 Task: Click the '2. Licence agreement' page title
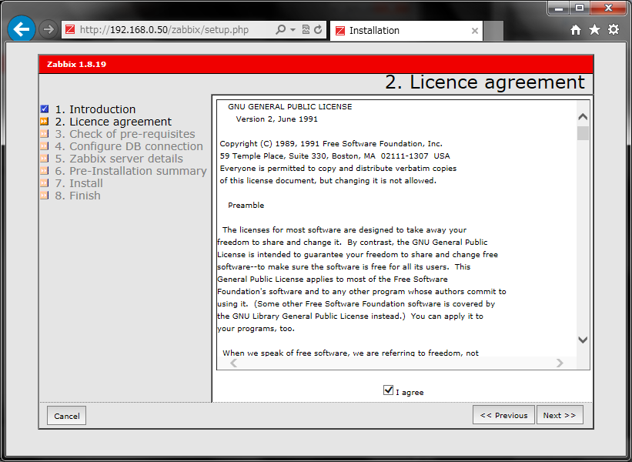pyautogui.click(x=484, y=82)
